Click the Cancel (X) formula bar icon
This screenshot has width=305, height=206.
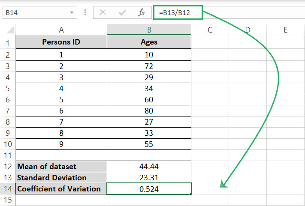(x=103, y=13)
